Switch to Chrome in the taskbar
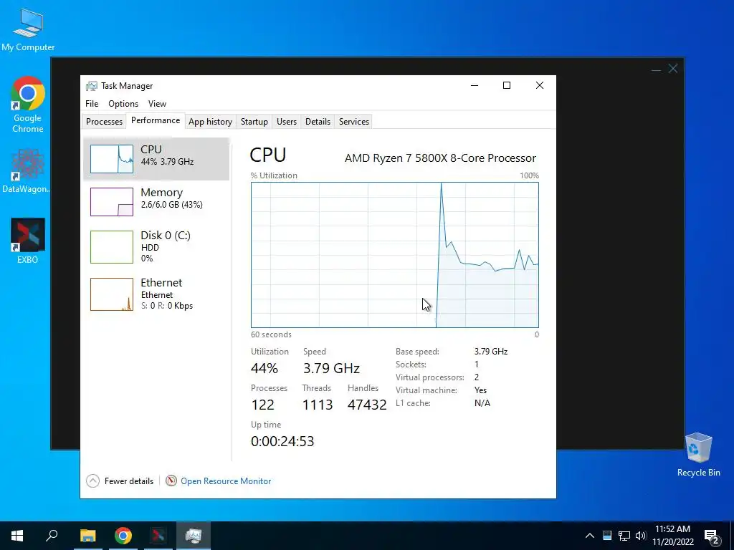This screenshot has height=550, width=734. point(123,536)
